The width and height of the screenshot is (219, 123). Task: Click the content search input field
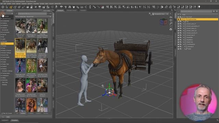coord(33,14)
